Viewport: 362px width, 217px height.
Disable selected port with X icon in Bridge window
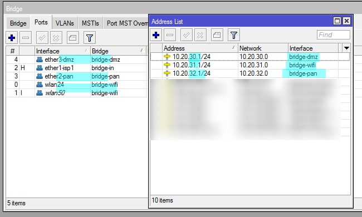click(56, 38)
